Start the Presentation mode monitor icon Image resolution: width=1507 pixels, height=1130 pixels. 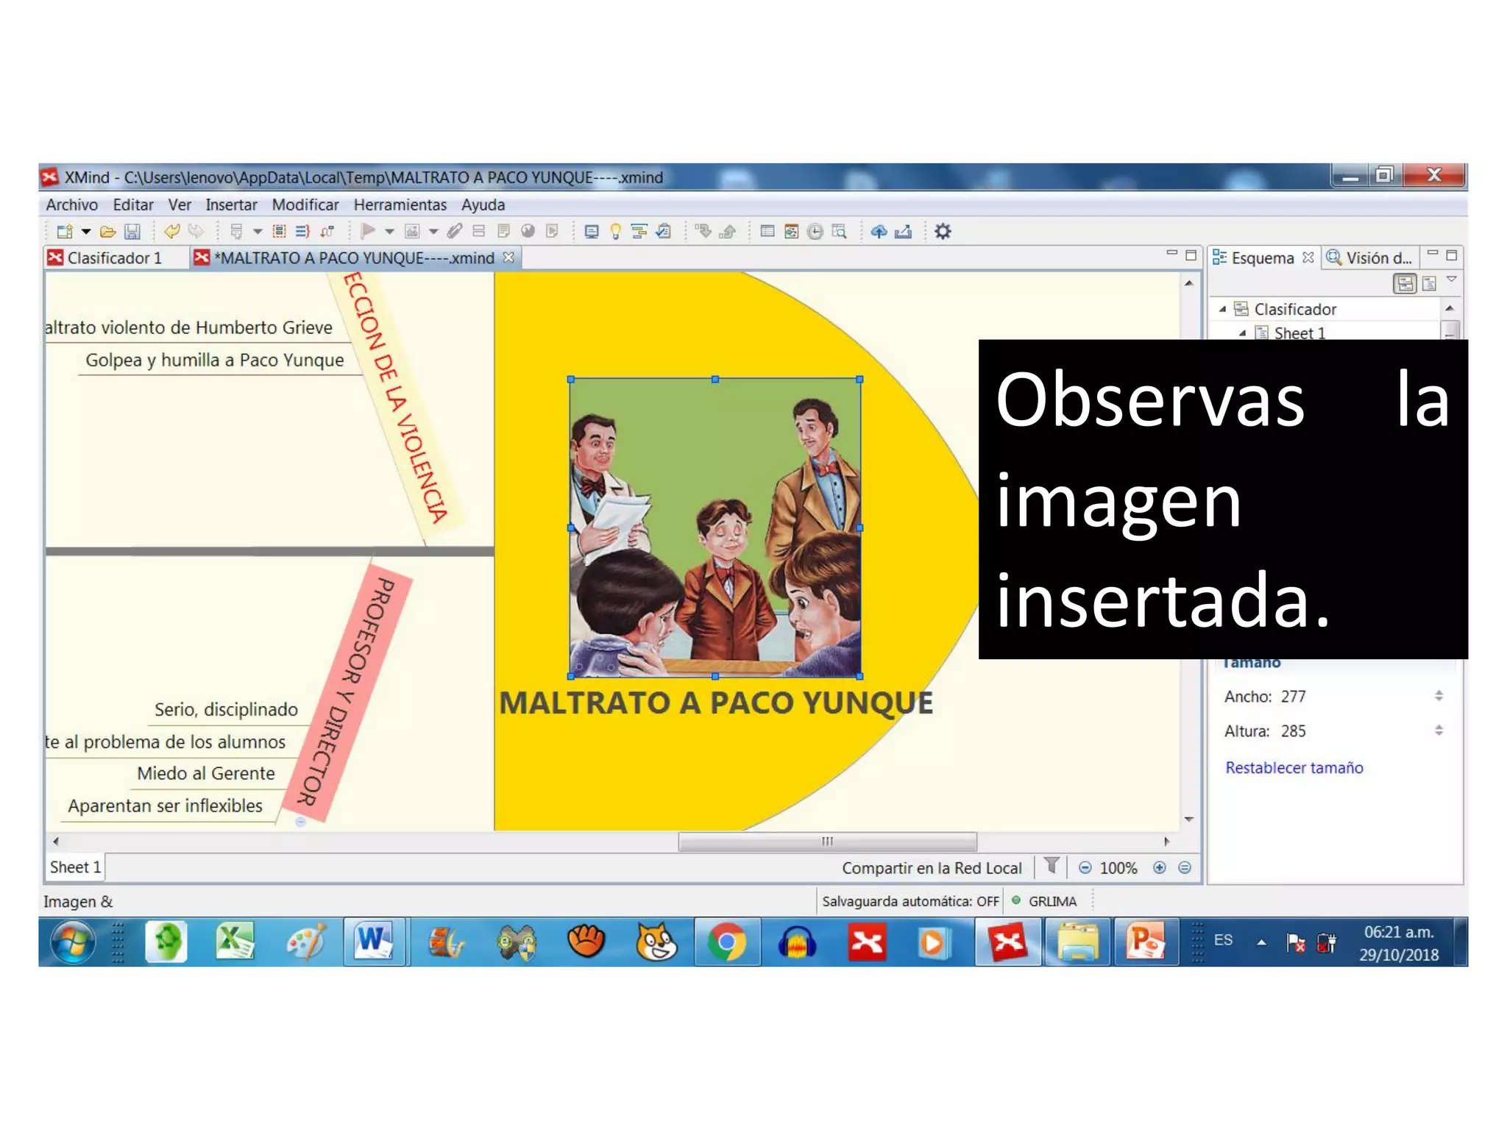point(591,232)
